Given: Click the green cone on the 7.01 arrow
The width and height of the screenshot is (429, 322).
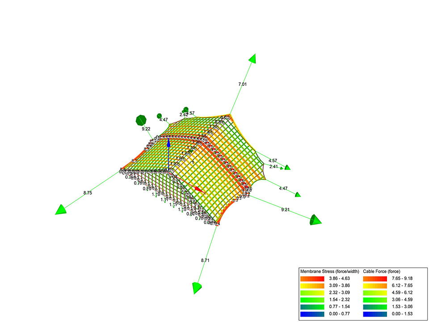Looking at the screenshot, I should coord(252,58).
